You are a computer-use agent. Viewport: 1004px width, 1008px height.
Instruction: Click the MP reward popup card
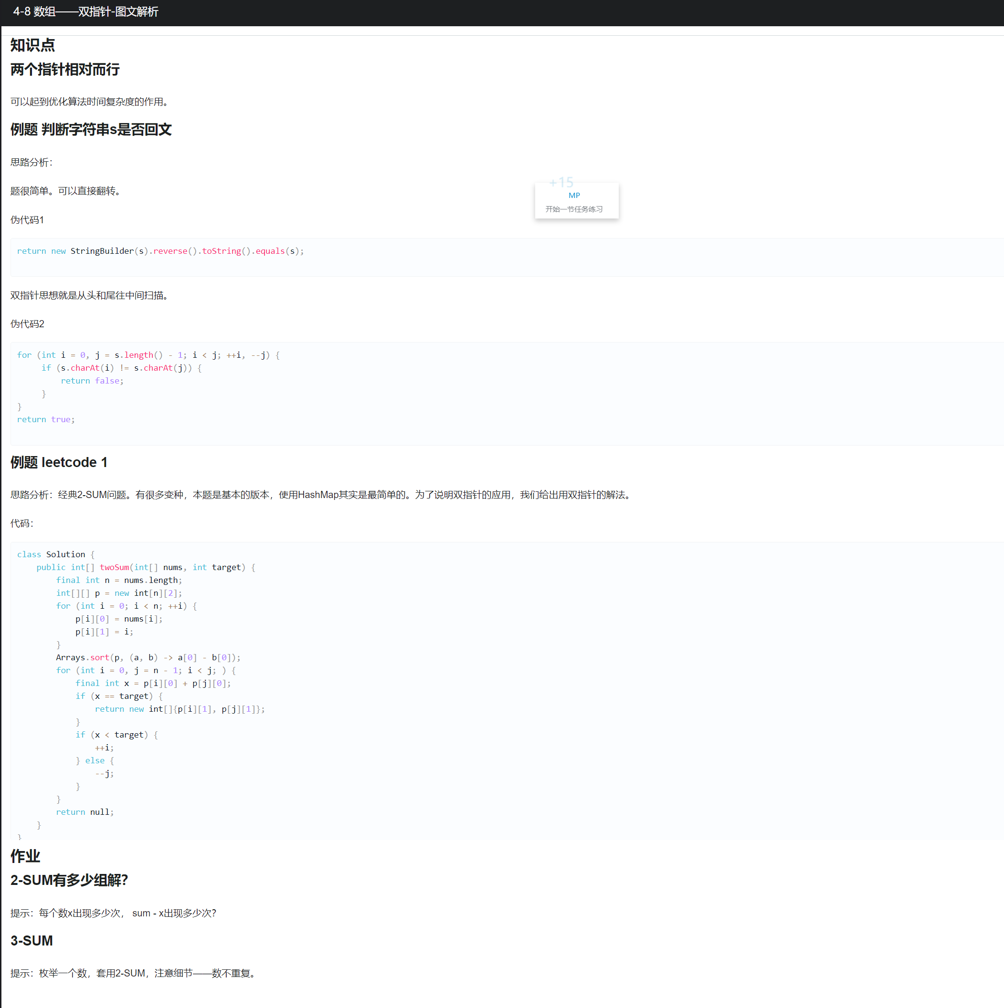(576, 201)
